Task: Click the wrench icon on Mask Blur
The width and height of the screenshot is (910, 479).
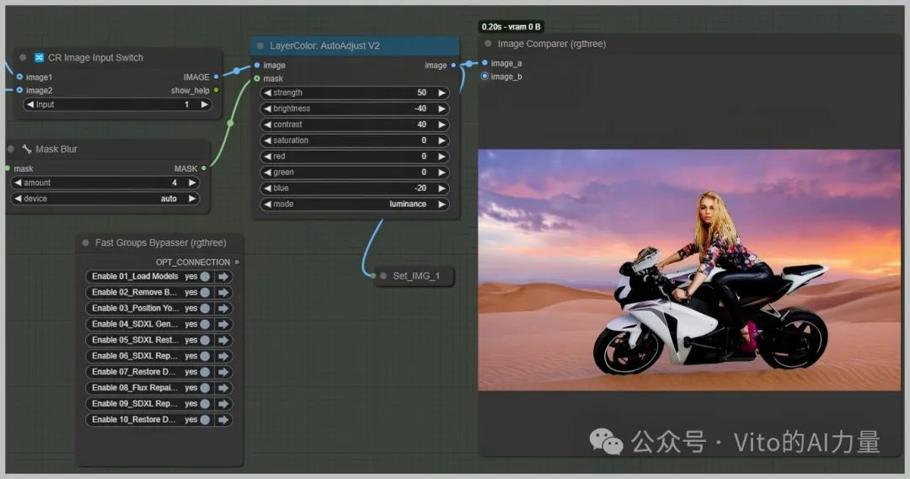Action: pyautogui.click(x=27, y=149)
